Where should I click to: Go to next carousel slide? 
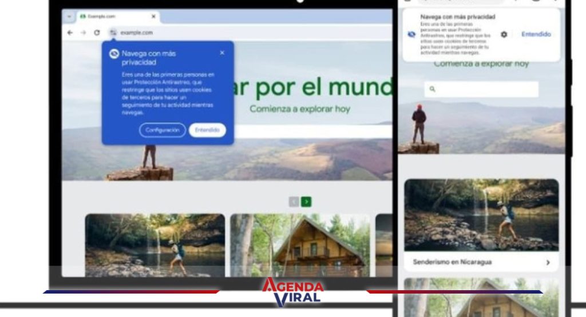click(x=307, y=202)
